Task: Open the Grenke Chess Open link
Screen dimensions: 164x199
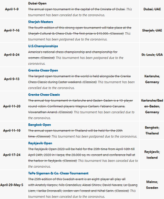Action: coord(43,71)
